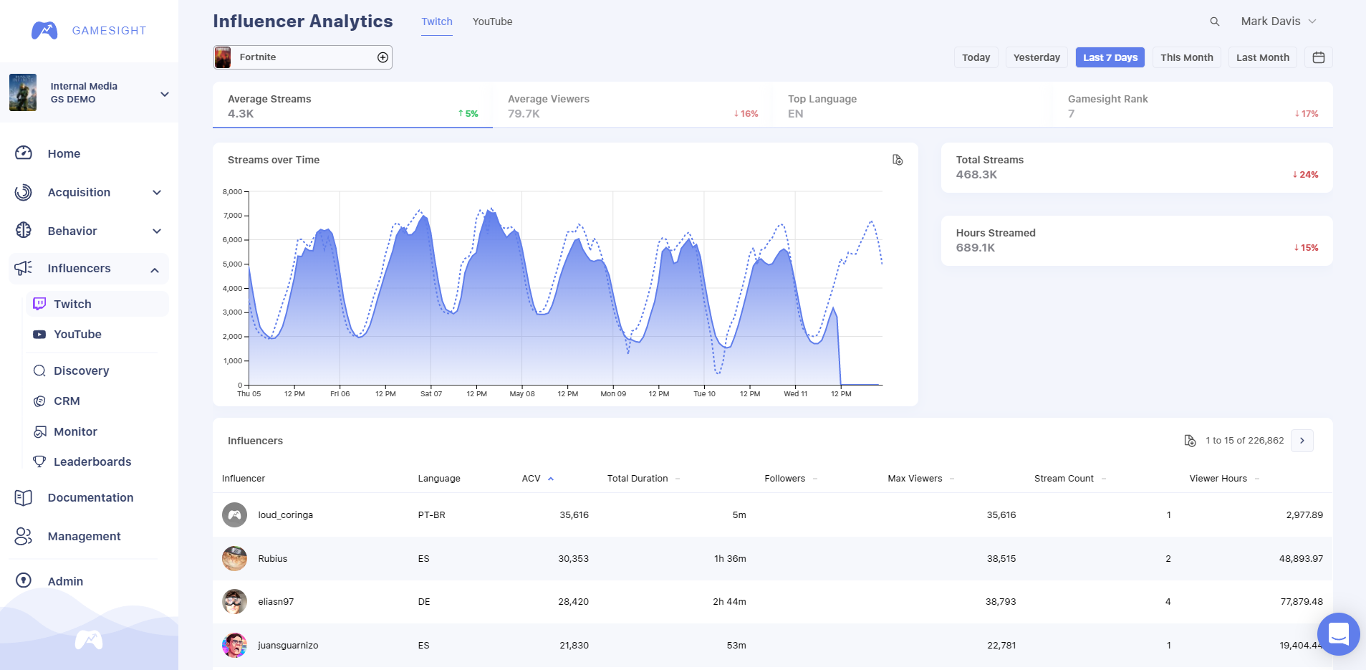Open Discovery search icon
The image size is (1366, 670).
coord(39,370)
